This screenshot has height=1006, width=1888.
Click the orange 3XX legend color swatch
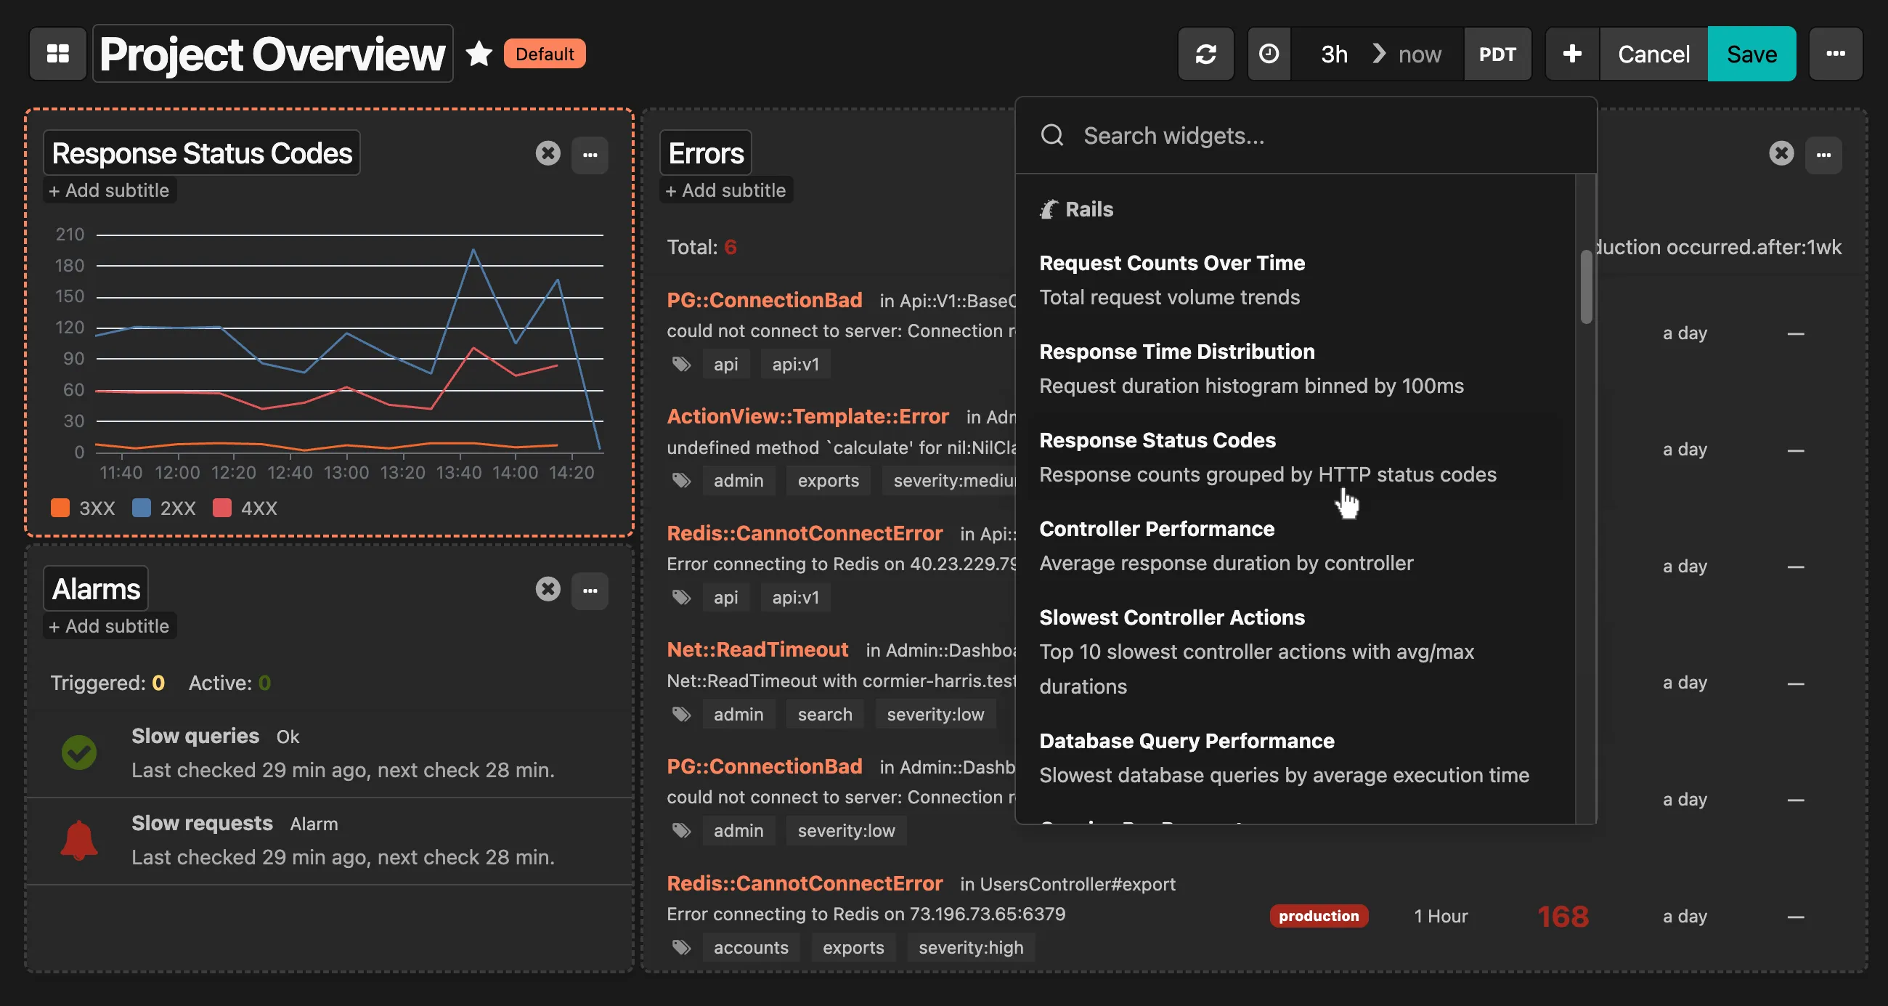pyautogui.click(x=60, y=508)
